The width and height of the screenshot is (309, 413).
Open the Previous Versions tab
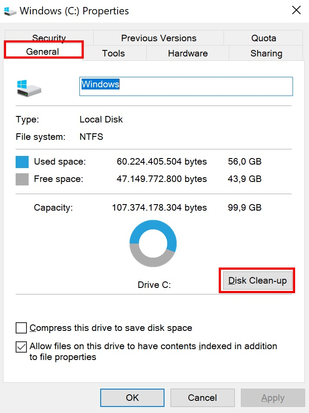point(158,38)
